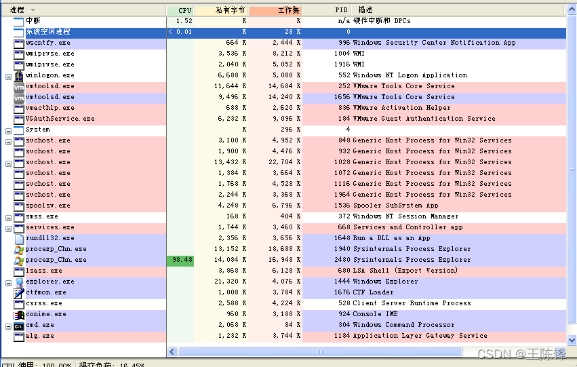Click procexp_Chn.exe icon for PID 2480

[x=19, y=260]
